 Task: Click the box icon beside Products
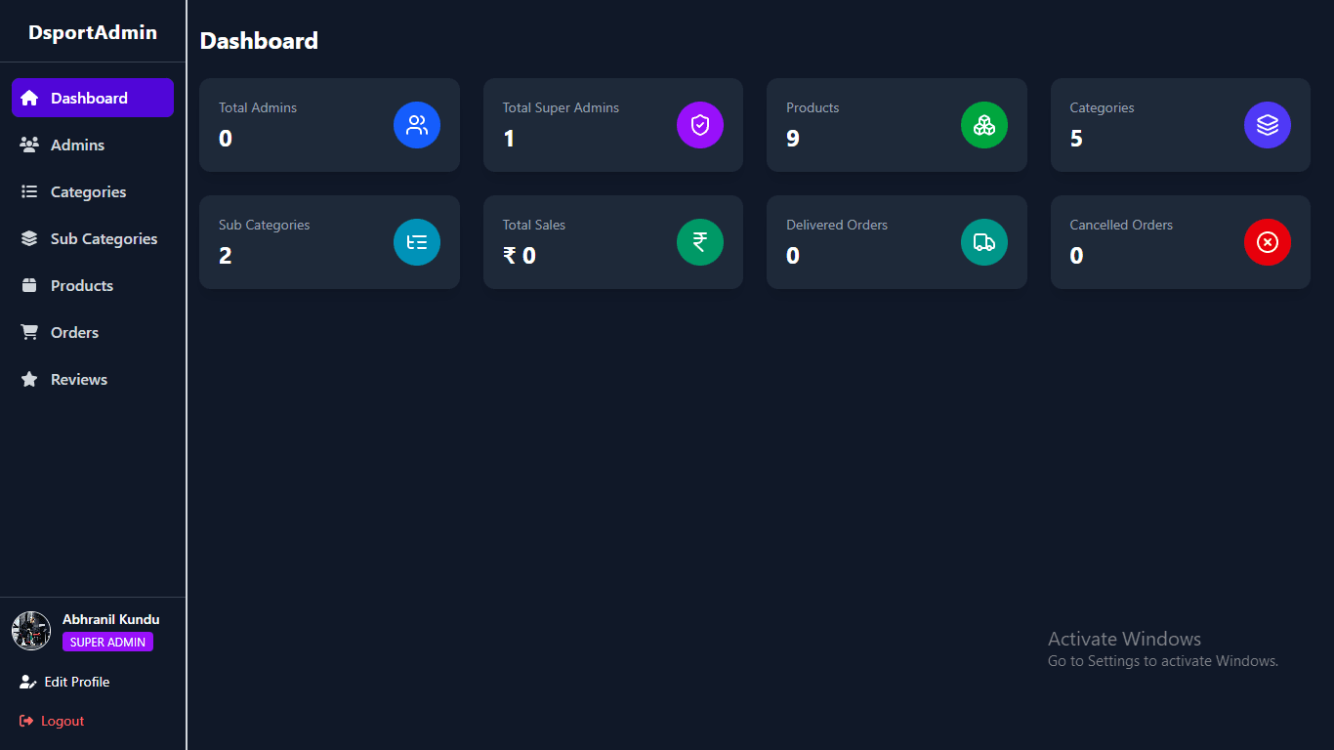pyautogui.click(x=29, y=285)
